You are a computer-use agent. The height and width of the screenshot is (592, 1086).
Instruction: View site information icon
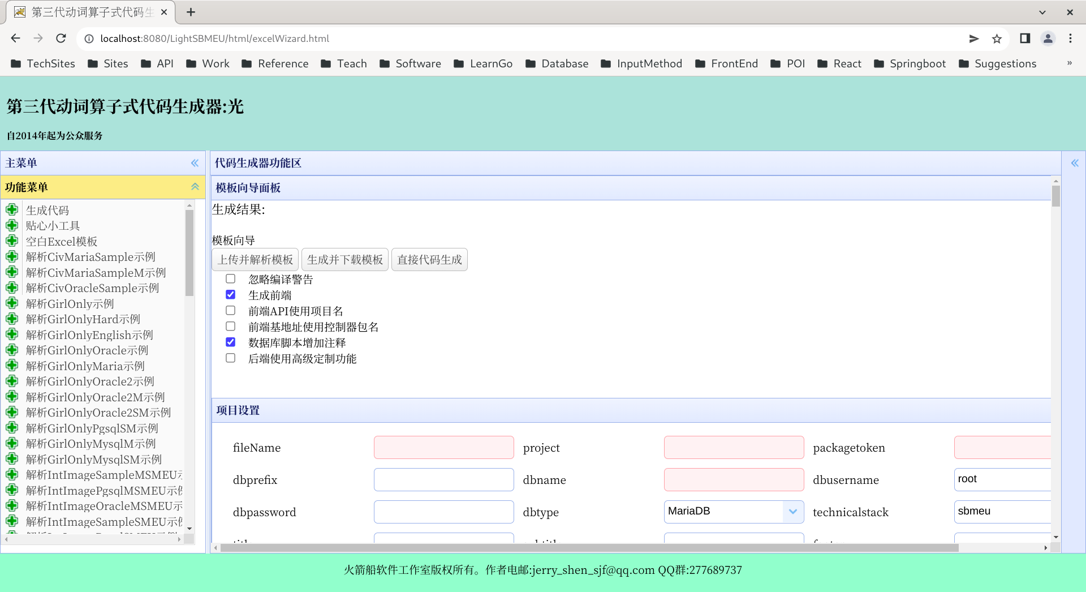coord(89,38)
